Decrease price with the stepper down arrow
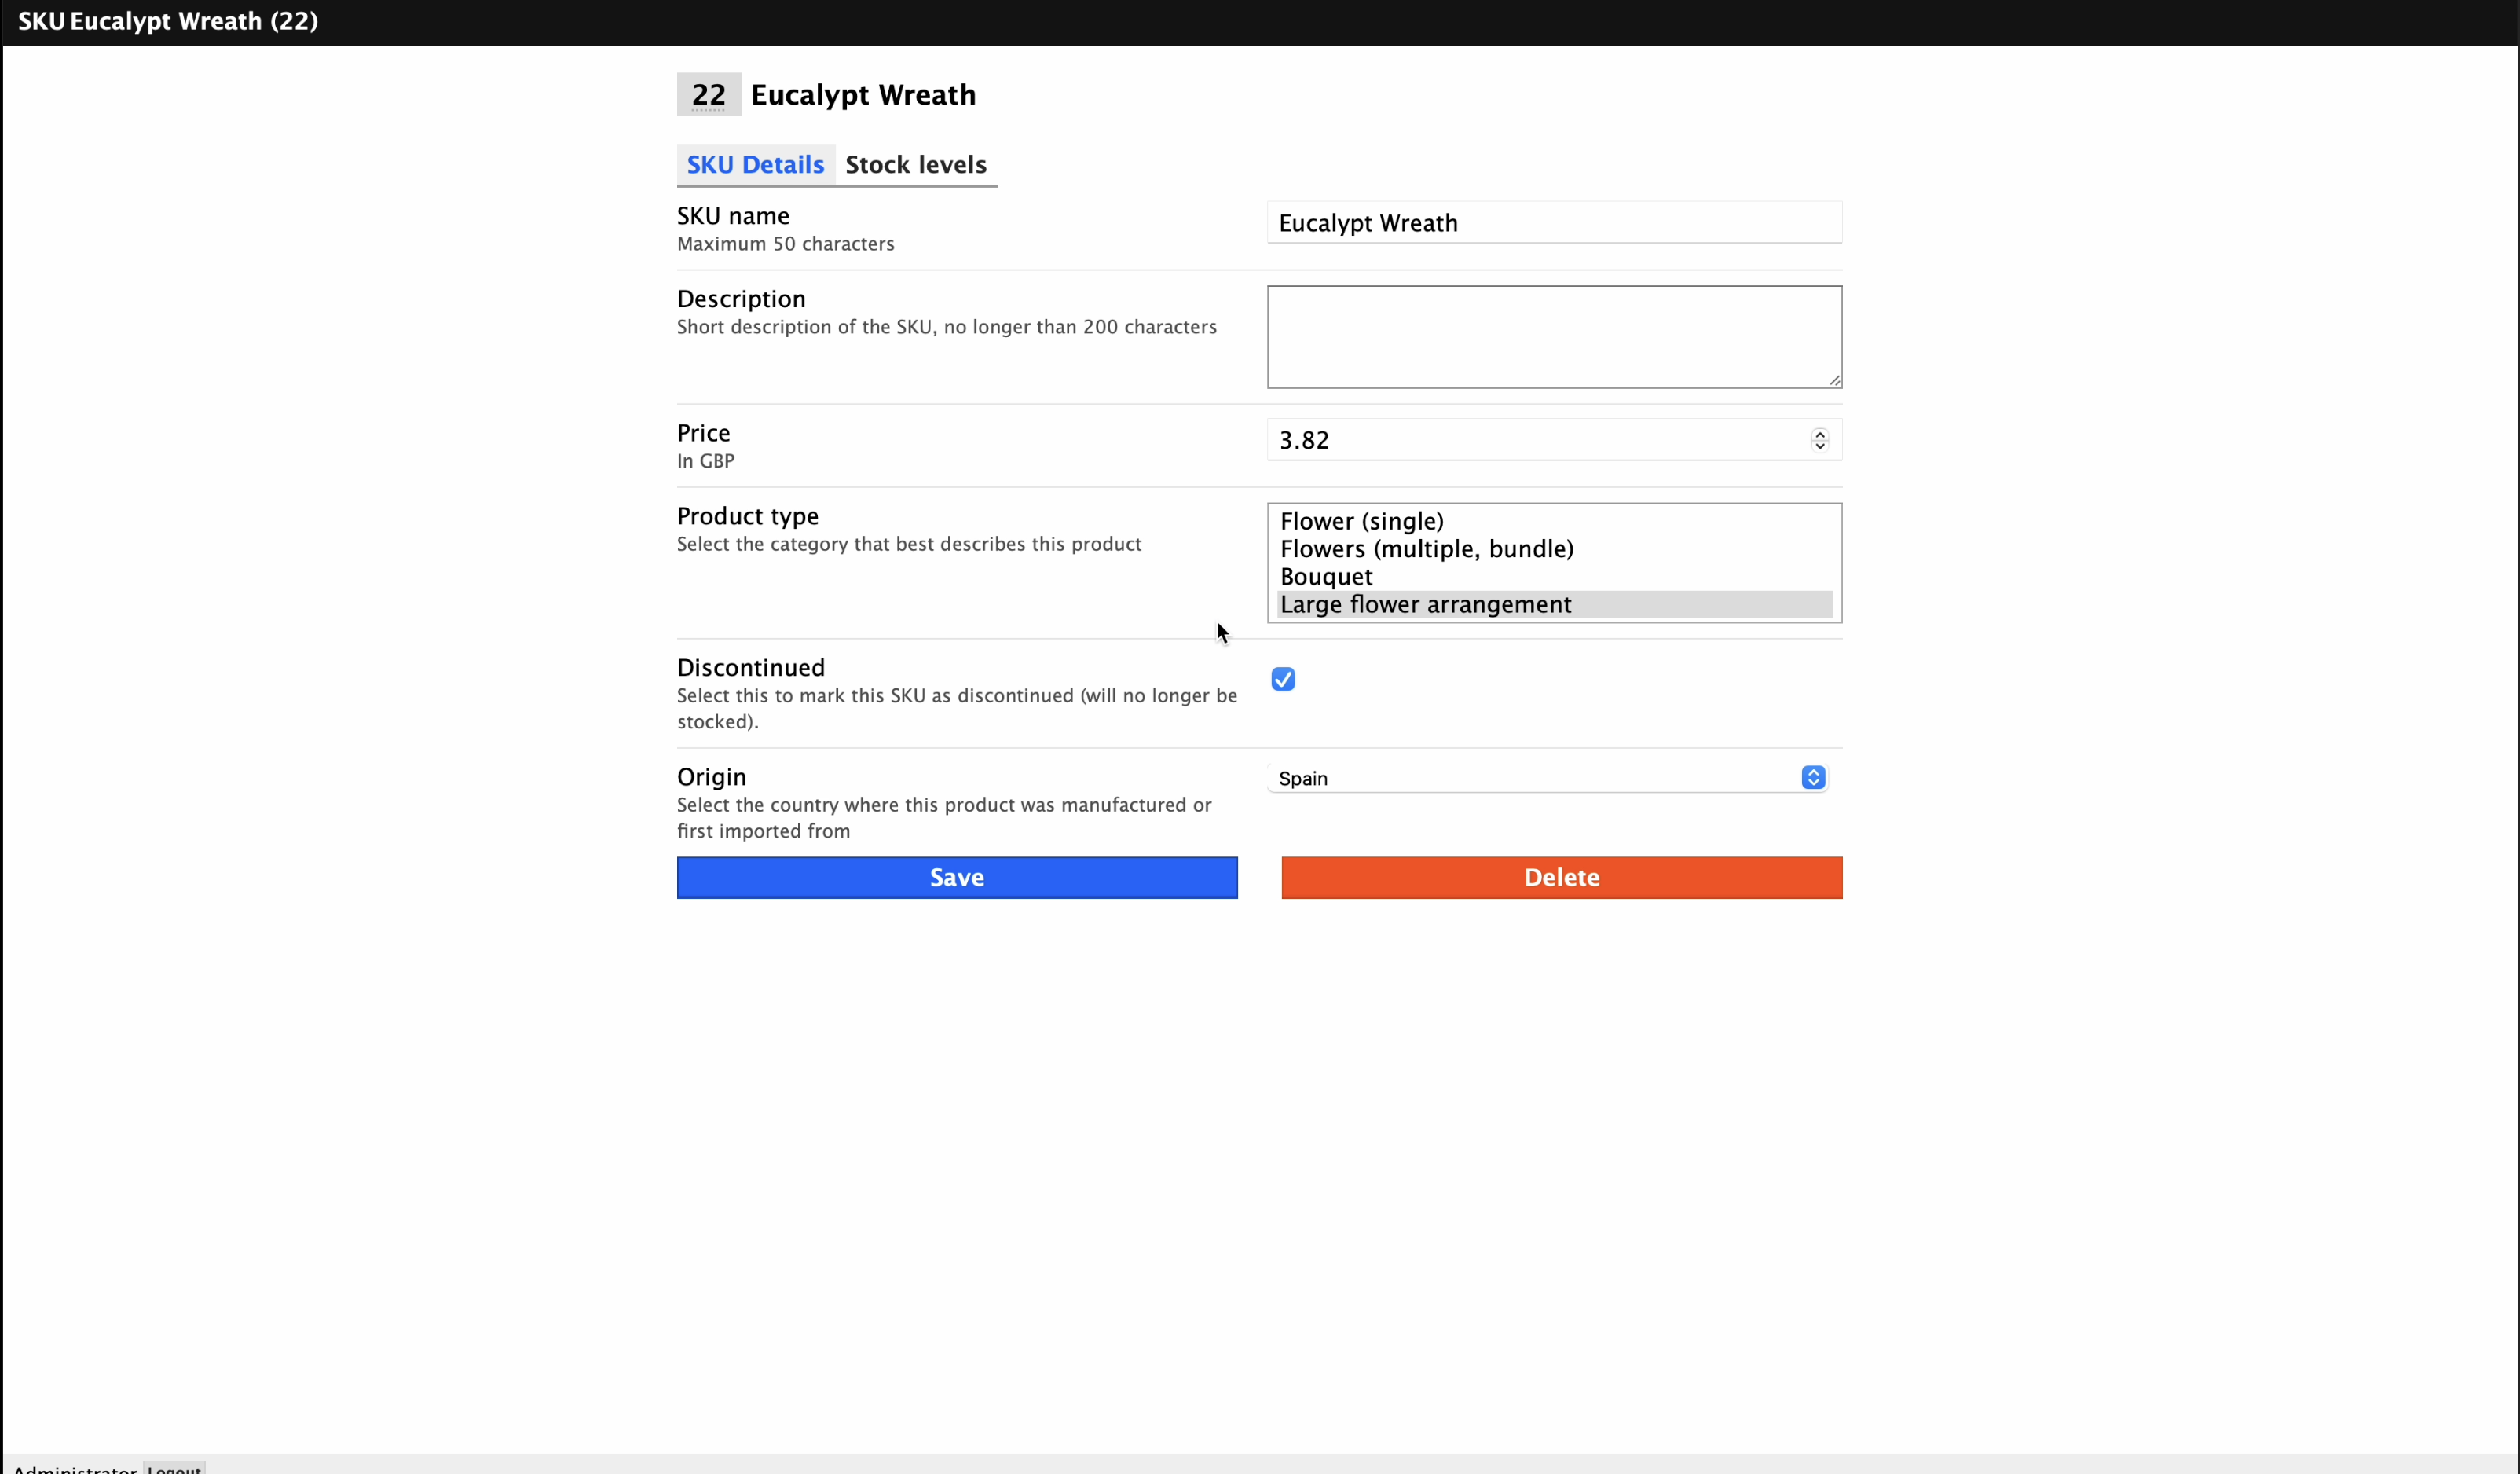 click(x=1819, y=446)
